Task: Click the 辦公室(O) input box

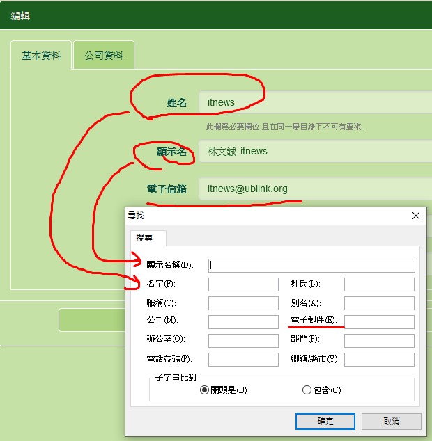Action: point(243,340)
